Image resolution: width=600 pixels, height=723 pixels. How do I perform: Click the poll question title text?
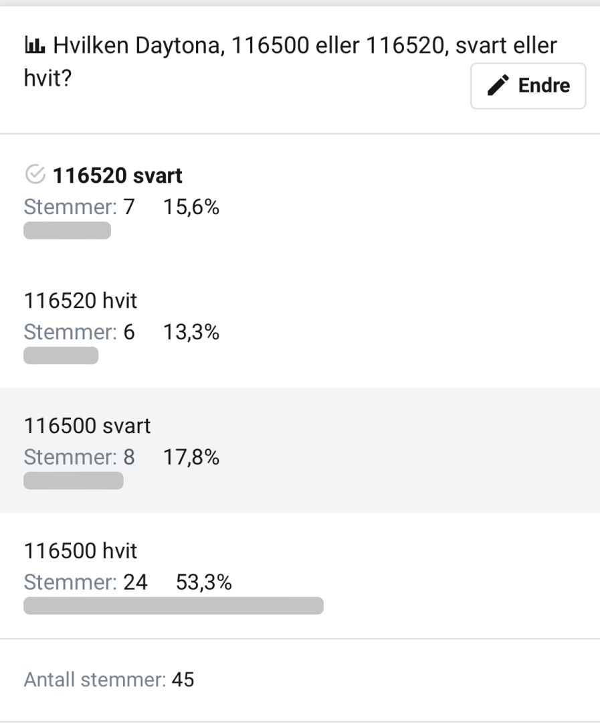290,62
